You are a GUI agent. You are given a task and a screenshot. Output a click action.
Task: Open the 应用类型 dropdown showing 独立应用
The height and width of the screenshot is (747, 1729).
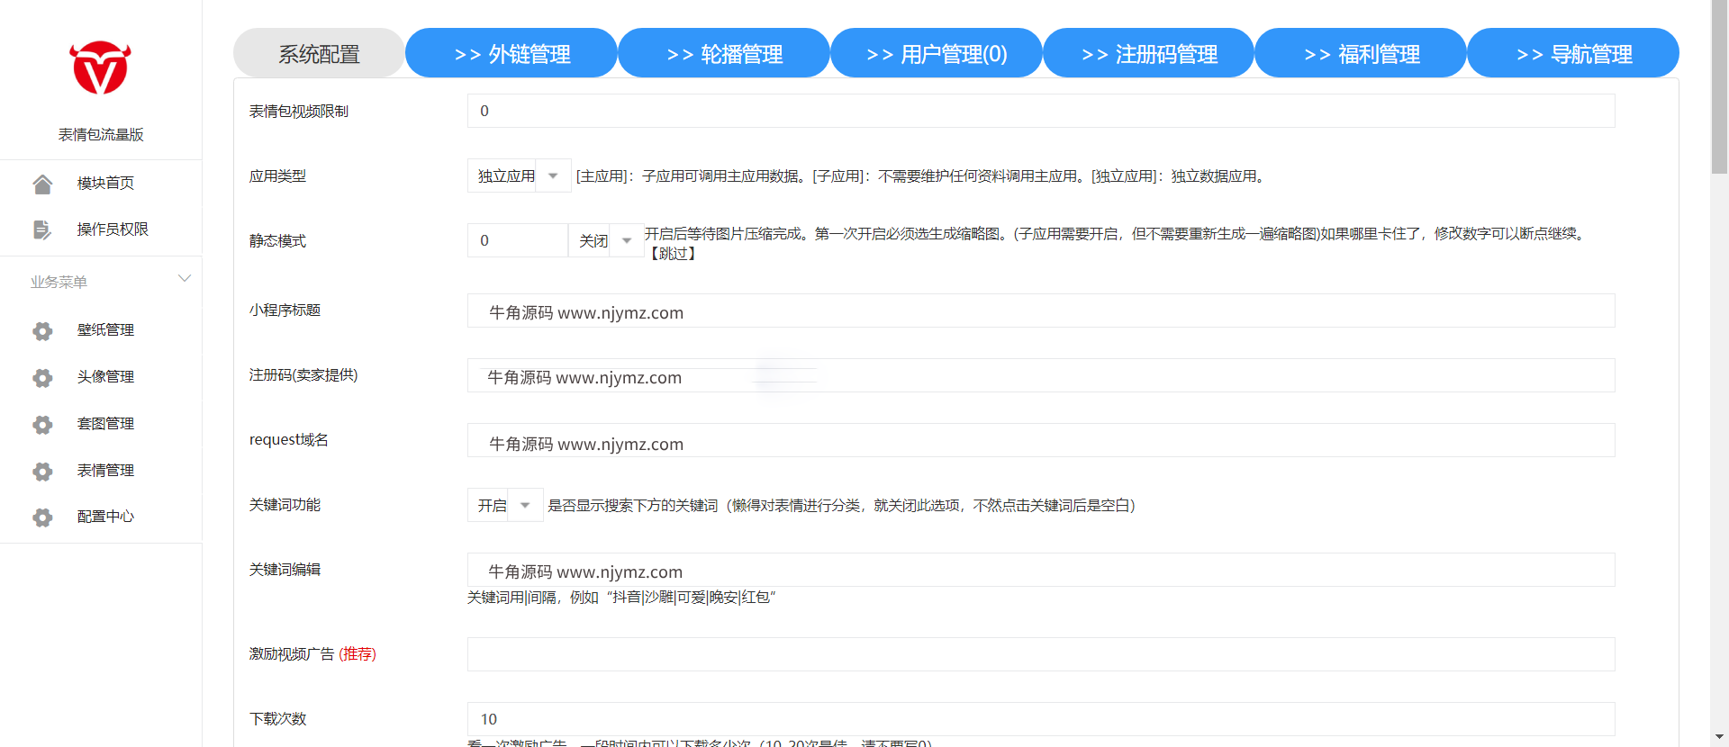coord(519,175)
